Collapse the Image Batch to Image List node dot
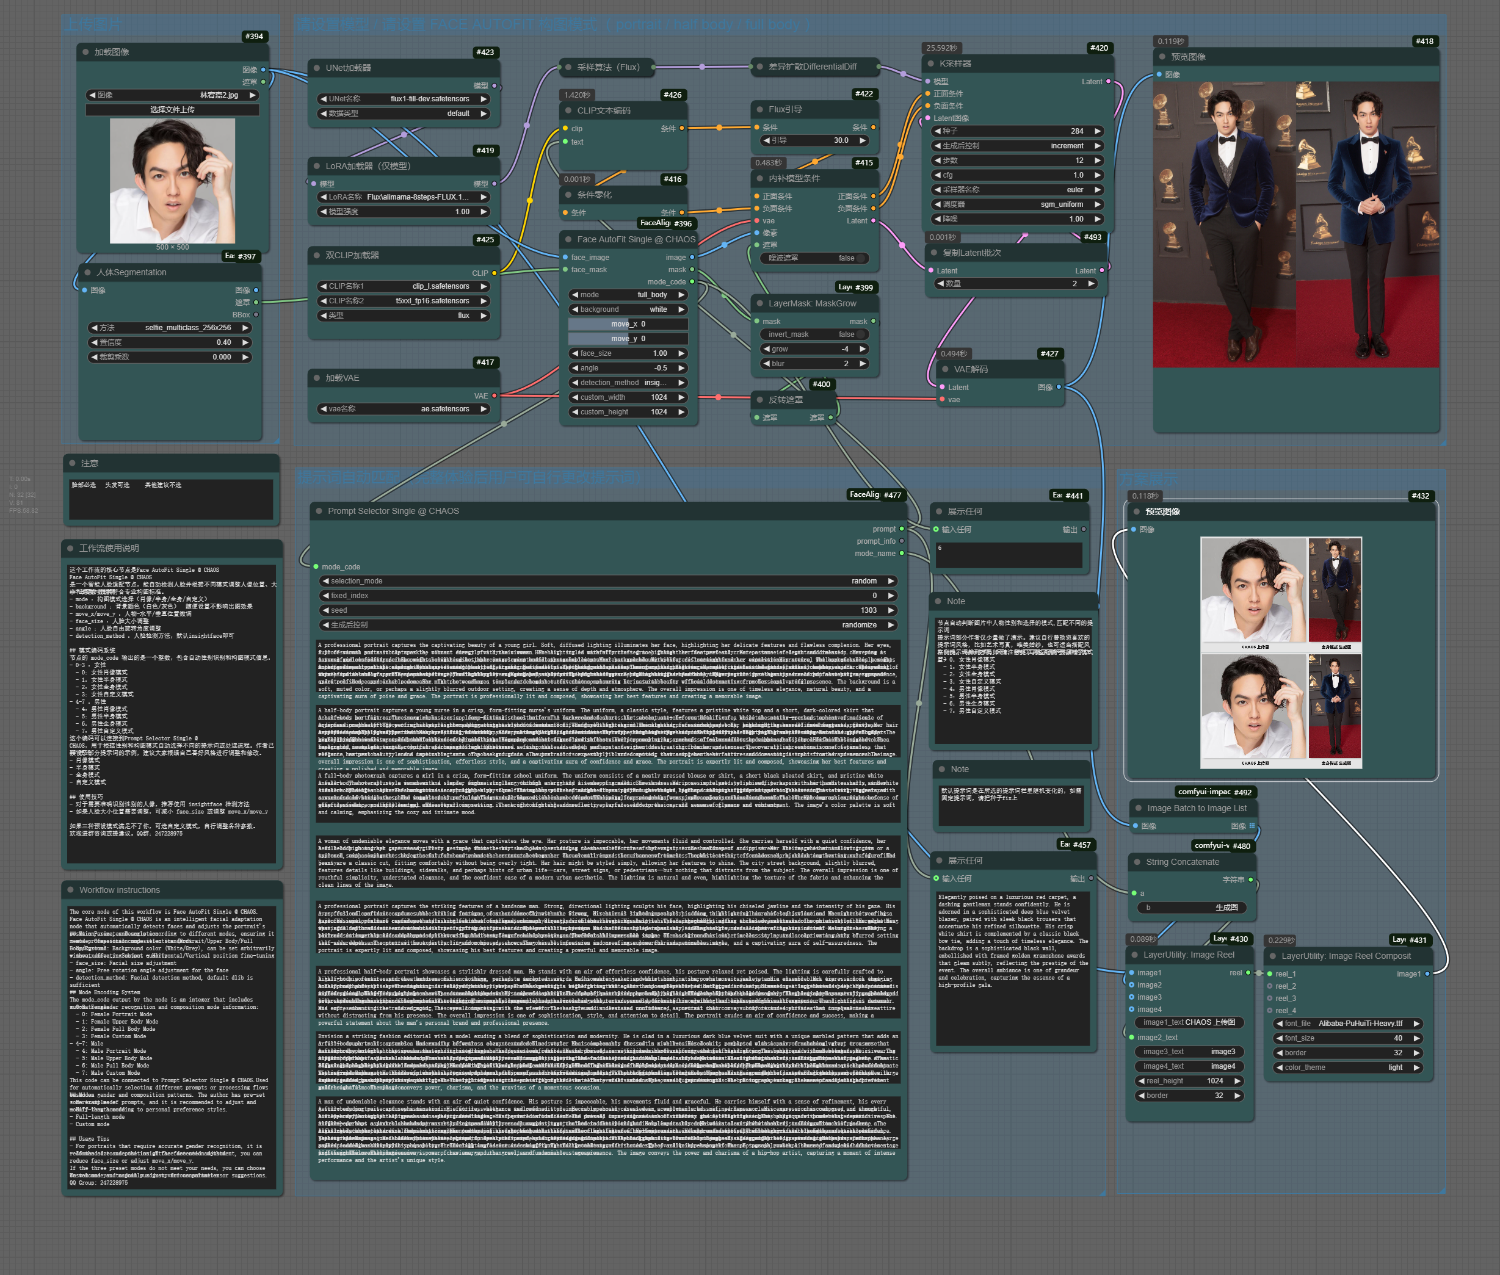 [x=1138, y=808]
